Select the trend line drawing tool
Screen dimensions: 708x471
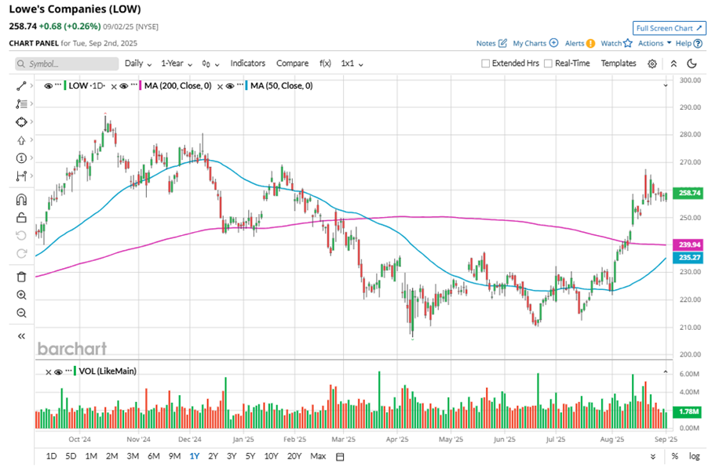21,85
